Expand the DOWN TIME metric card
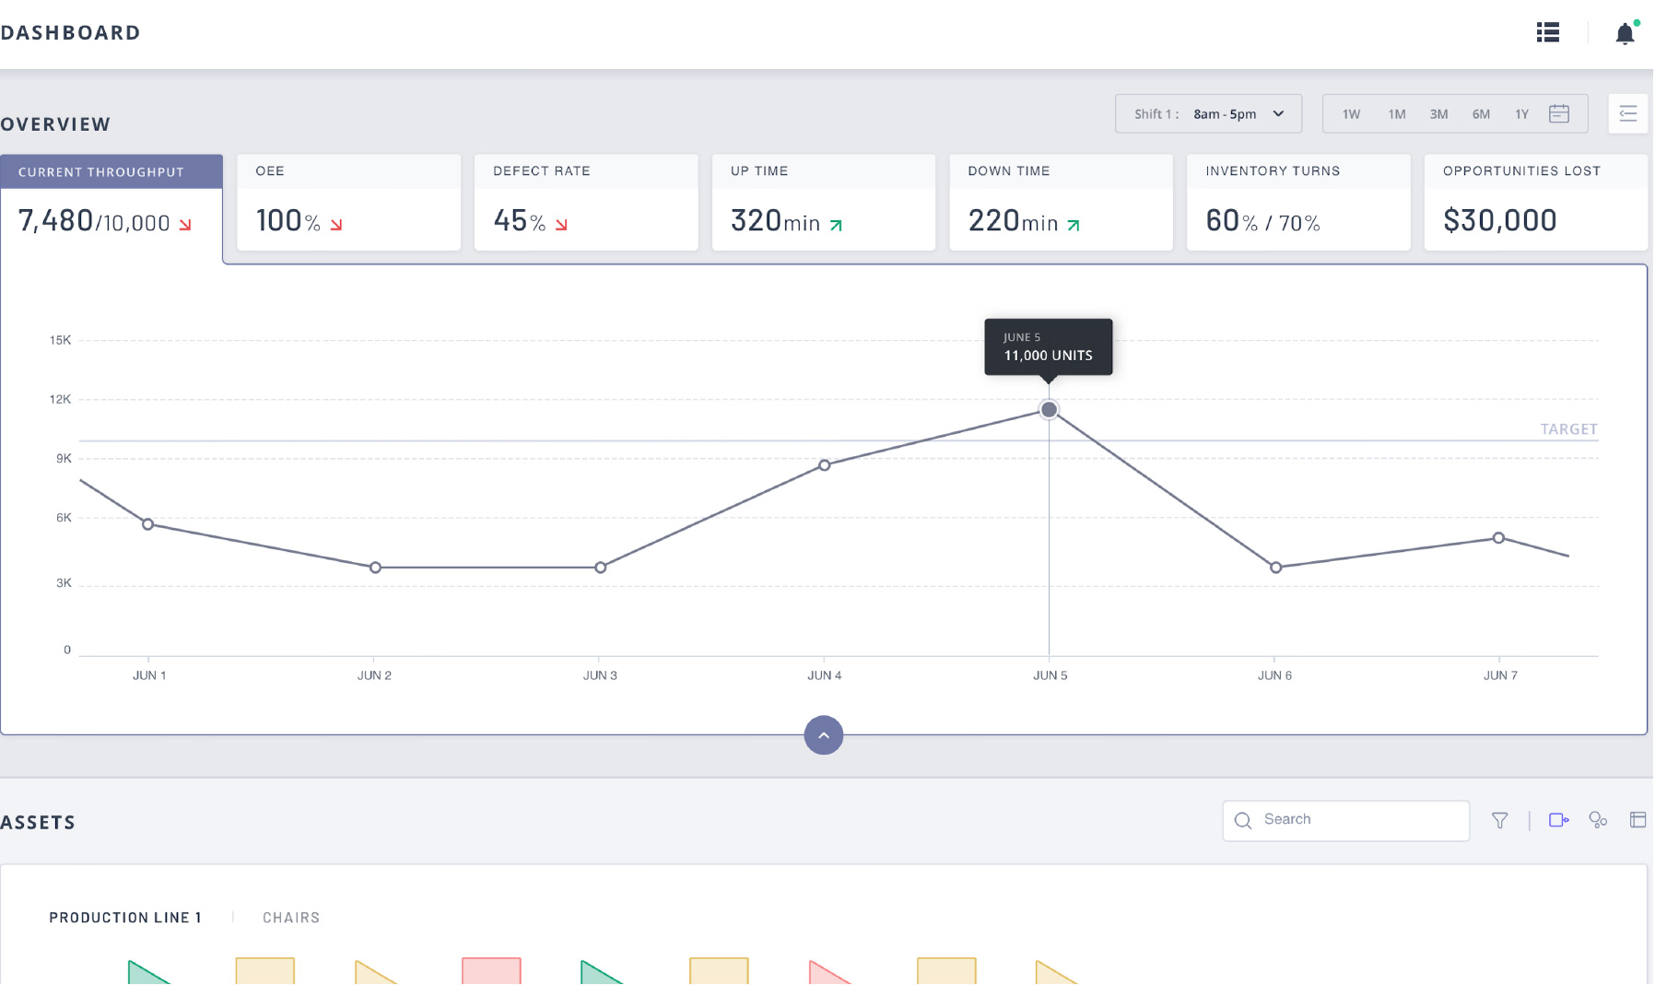The image size is (1655, 985). coord(1061,202)
